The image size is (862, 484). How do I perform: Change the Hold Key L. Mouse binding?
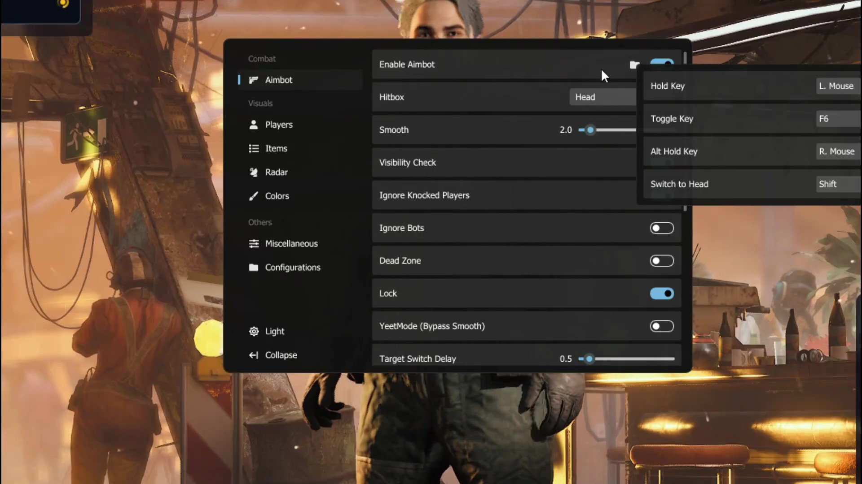pyautogui.click(x=837, y=86)
